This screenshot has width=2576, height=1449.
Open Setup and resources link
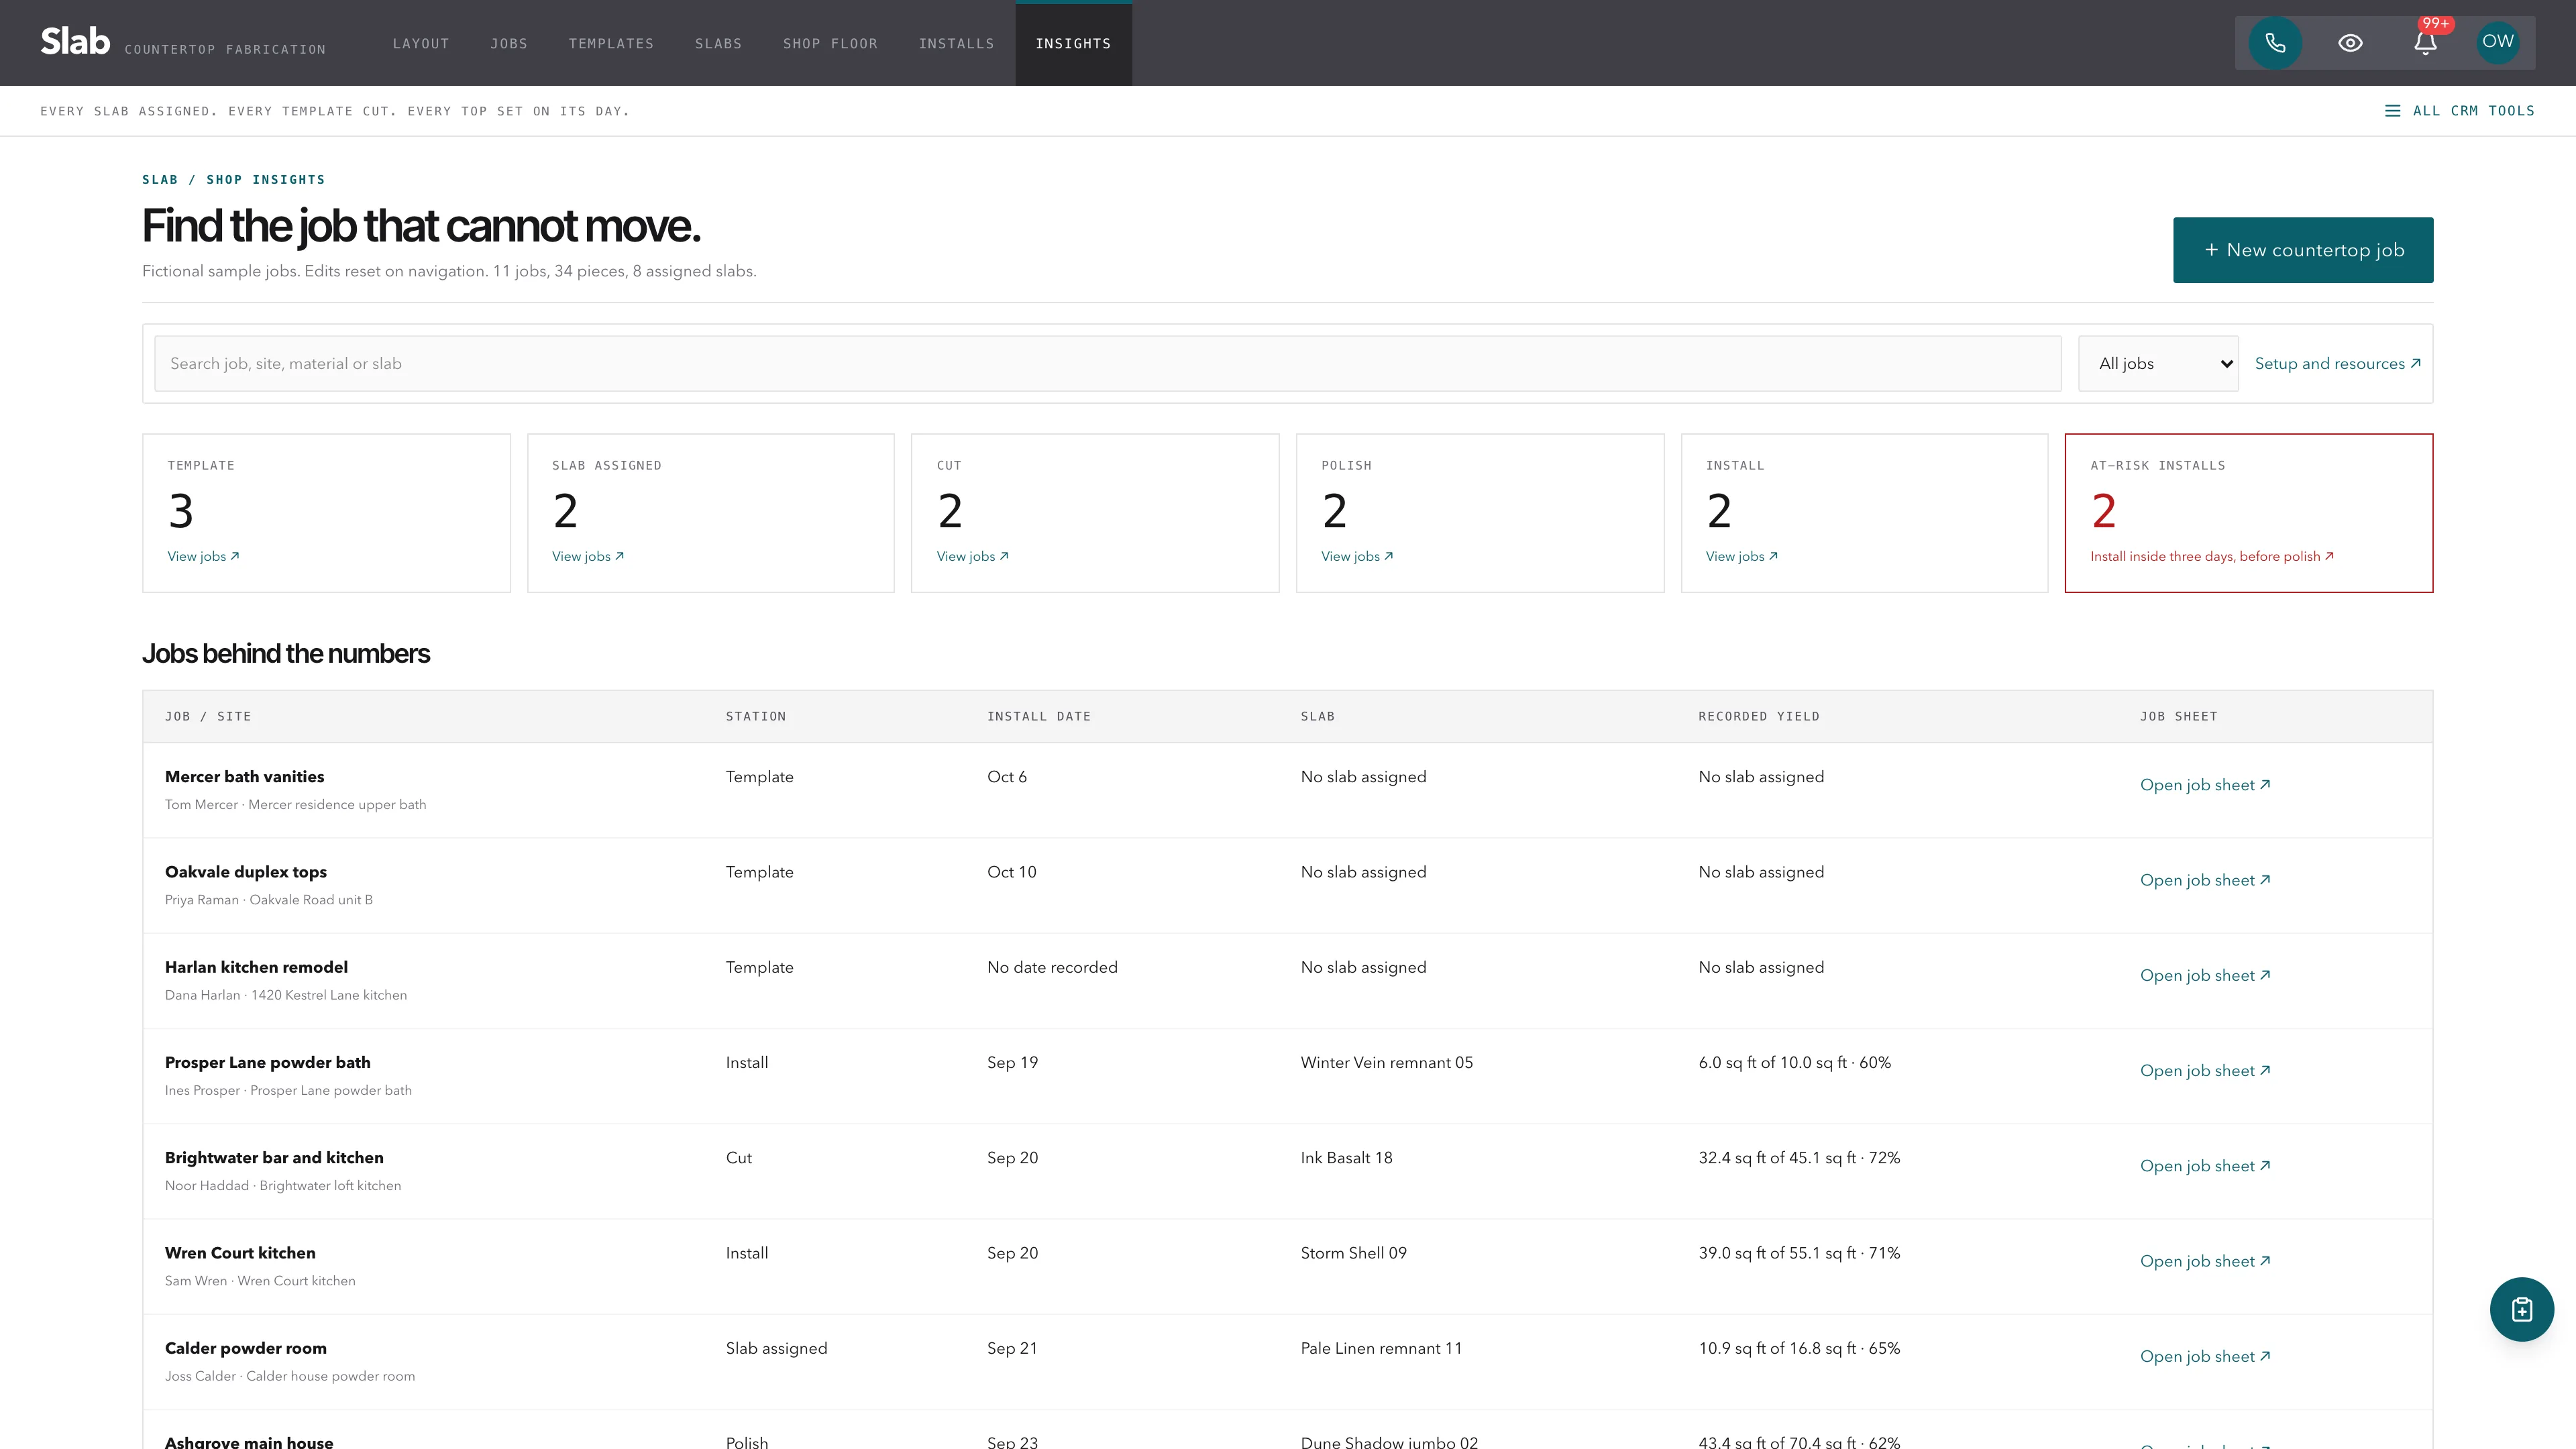(2338, 364)
